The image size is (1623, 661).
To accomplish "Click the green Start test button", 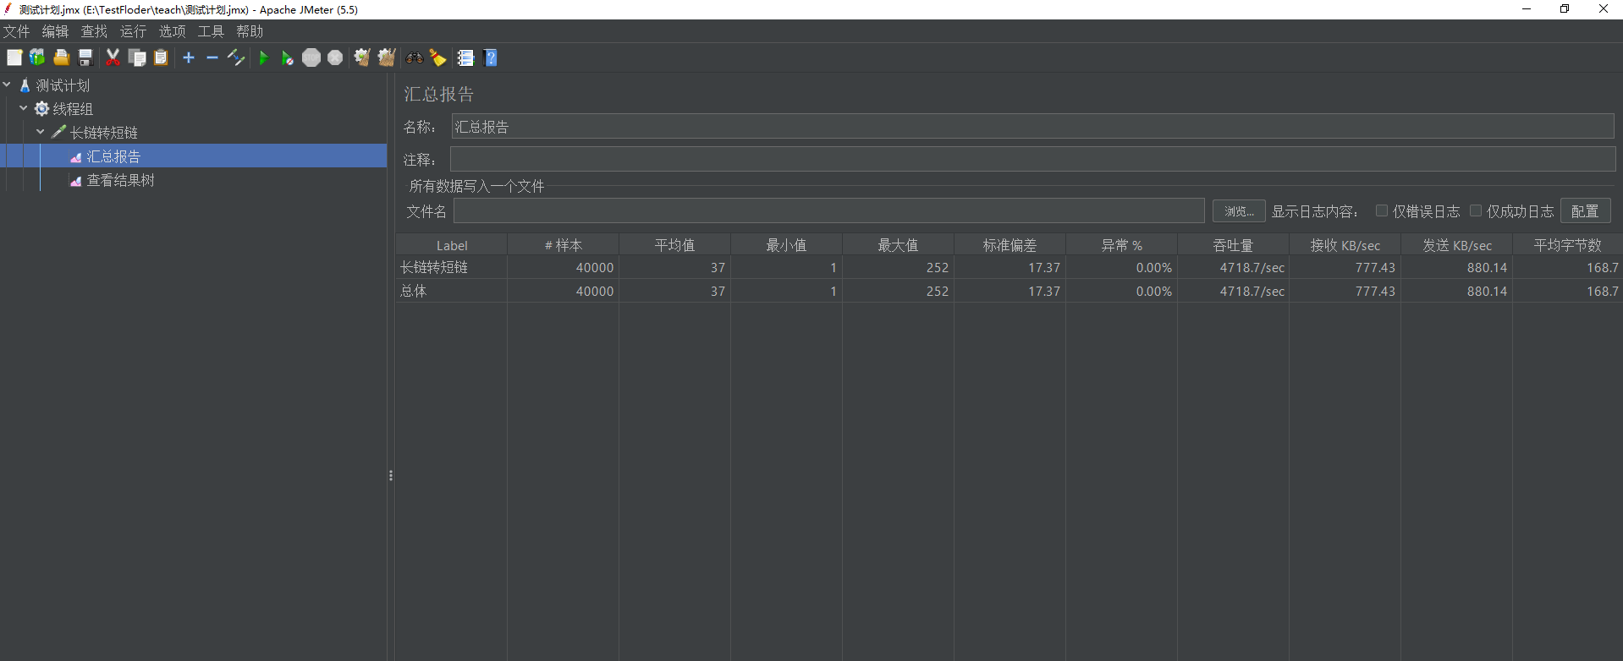I will click(264, 58).
